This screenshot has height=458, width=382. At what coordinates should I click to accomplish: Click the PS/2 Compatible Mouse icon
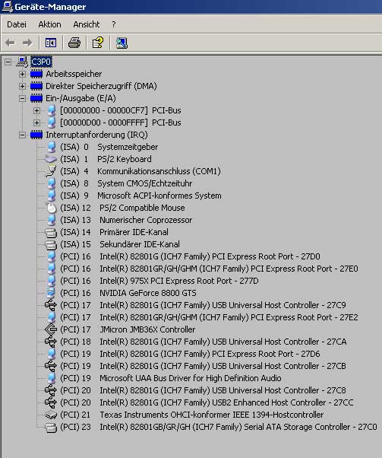[51, 208]
